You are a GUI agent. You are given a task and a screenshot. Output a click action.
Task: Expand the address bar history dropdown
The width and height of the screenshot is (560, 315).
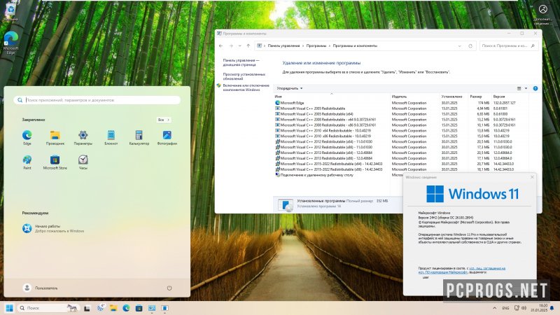pyautogui.click(x=460, y=45)
